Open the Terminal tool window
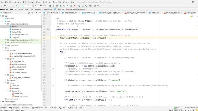The height and width of the screenshot is (111, 198). [x=25, y=108]
